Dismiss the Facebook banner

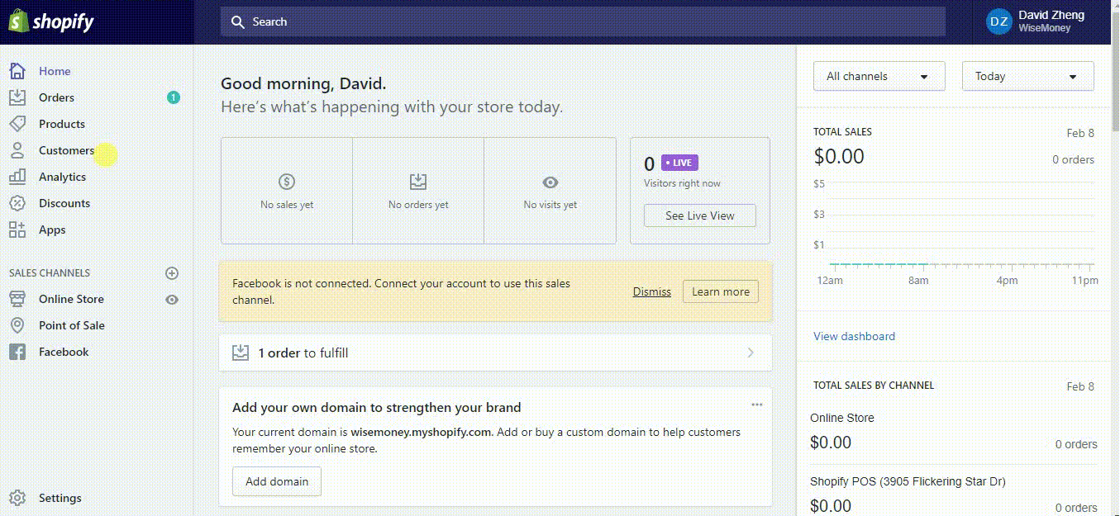(x=652, y=291)
